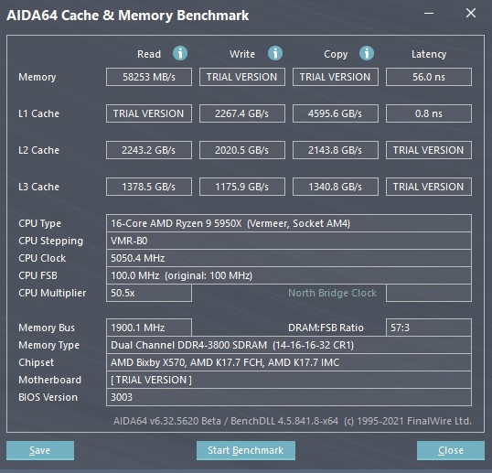Click the Close button at bottom

(451, 450)
